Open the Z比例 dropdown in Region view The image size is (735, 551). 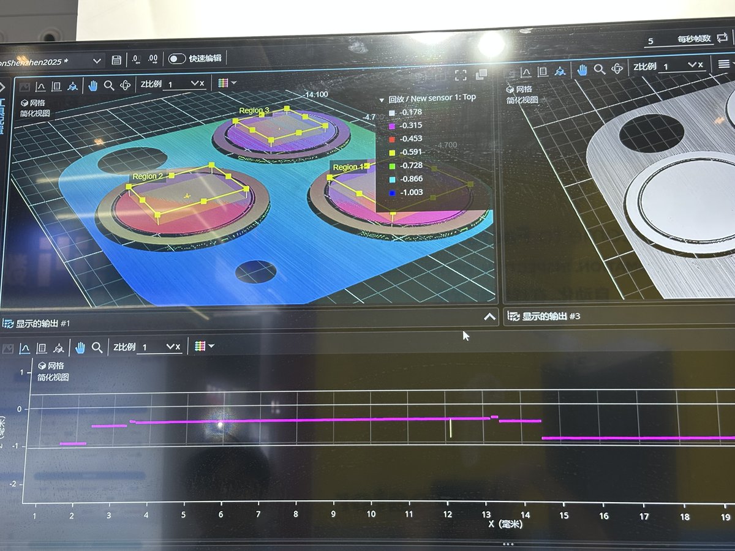tap(195, 83)
